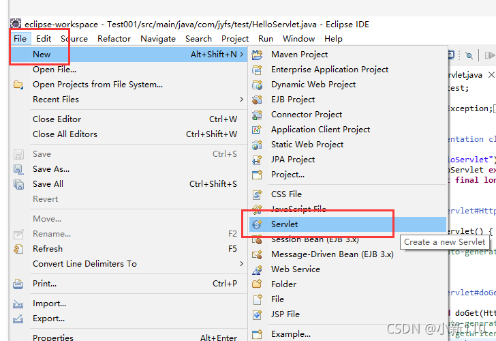Click the CSS File icon
496x341 pixels.
257,194
